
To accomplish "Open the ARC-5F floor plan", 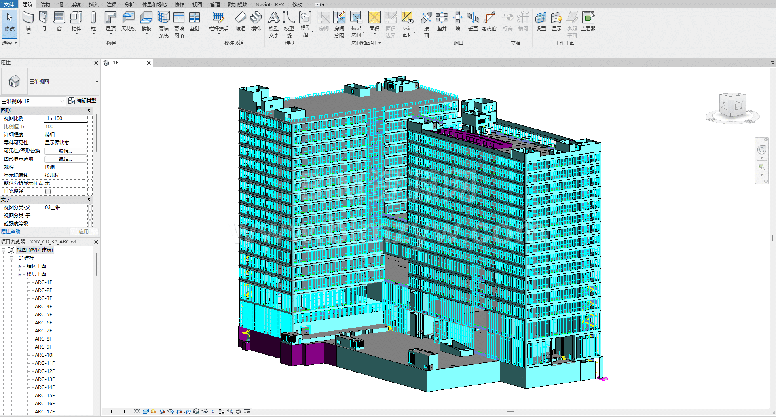I will [43, 315].
